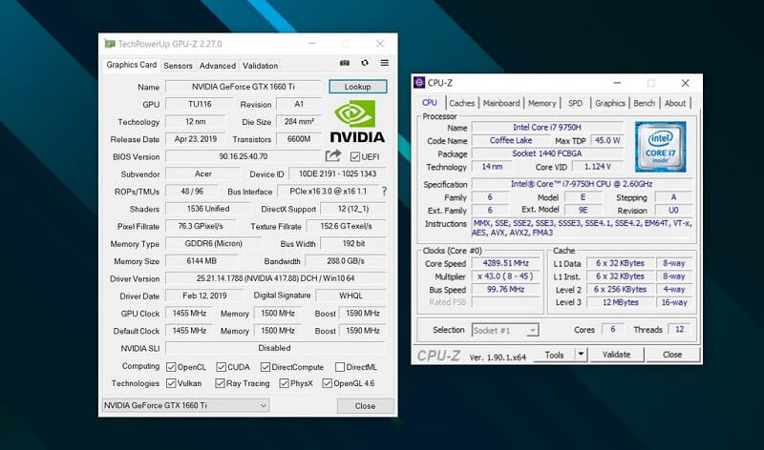
Task: Click the Digital Signature WHQL value
Action: 350,296
